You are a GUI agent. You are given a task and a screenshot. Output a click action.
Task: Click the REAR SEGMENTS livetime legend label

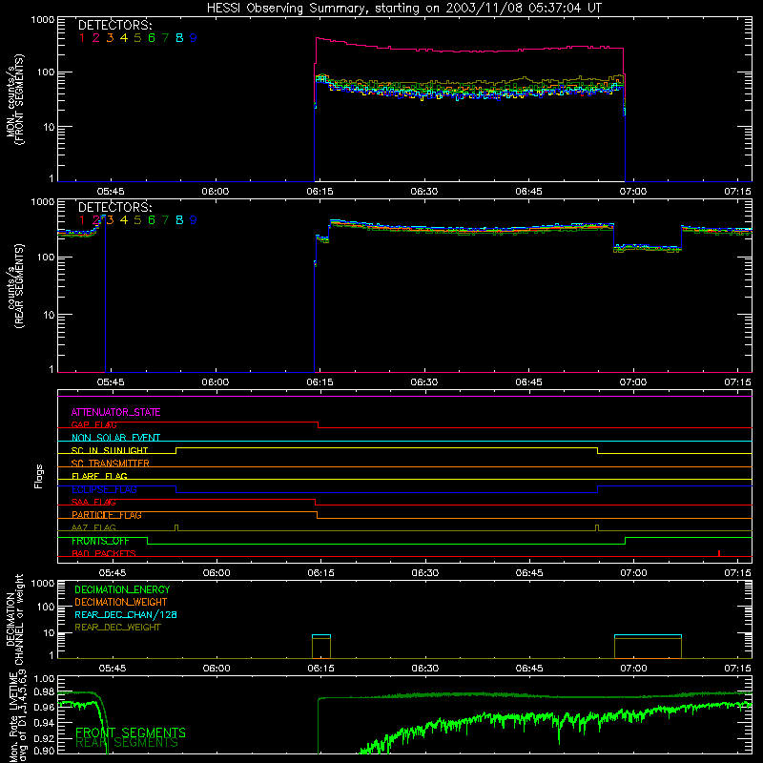(127, 743)
